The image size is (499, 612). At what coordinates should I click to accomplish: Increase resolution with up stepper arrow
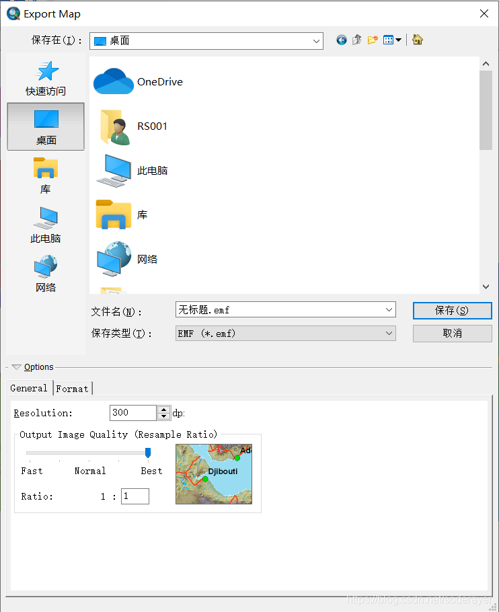pyautogui.click(x=164, y=410)
